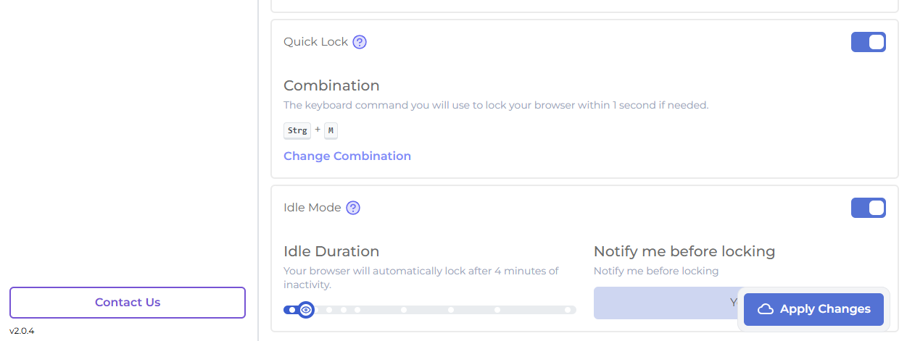
Task: Click the Apply Changes button text
Action: pos(825,309)
